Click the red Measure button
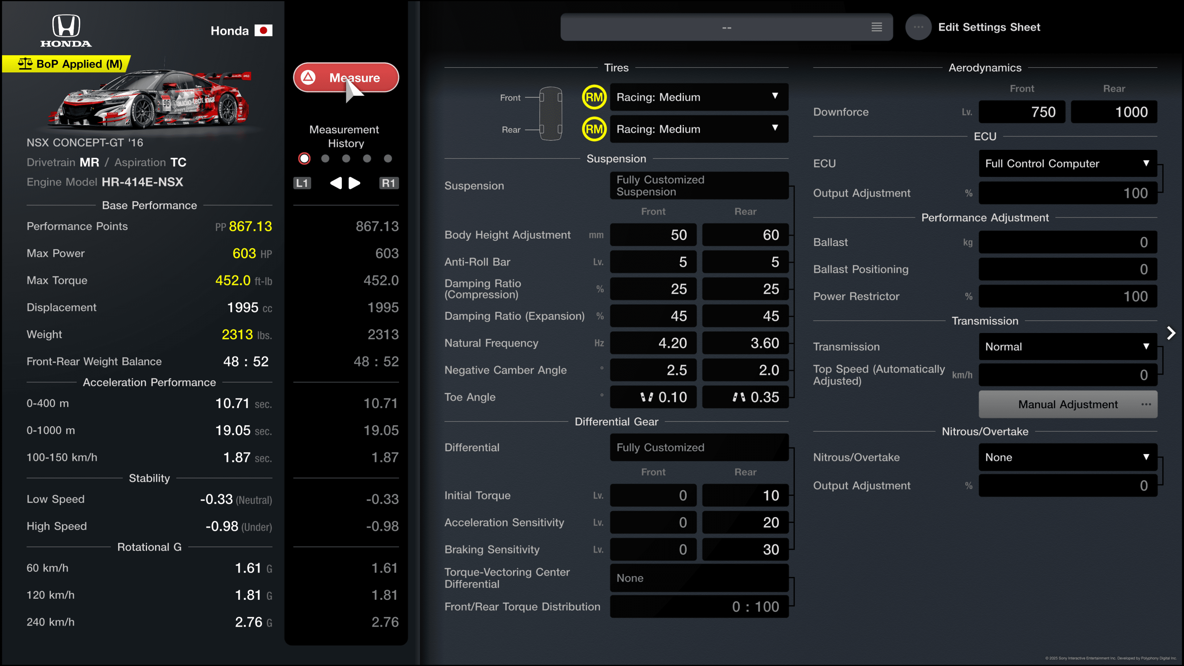 coord(346,77)
